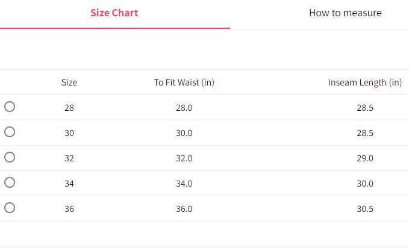
Task: Choose the size 30 radio button
Action: (9, 132)
